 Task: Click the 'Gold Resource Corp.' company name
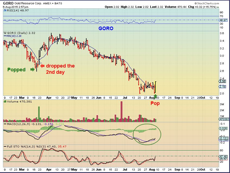click(28, 3)
